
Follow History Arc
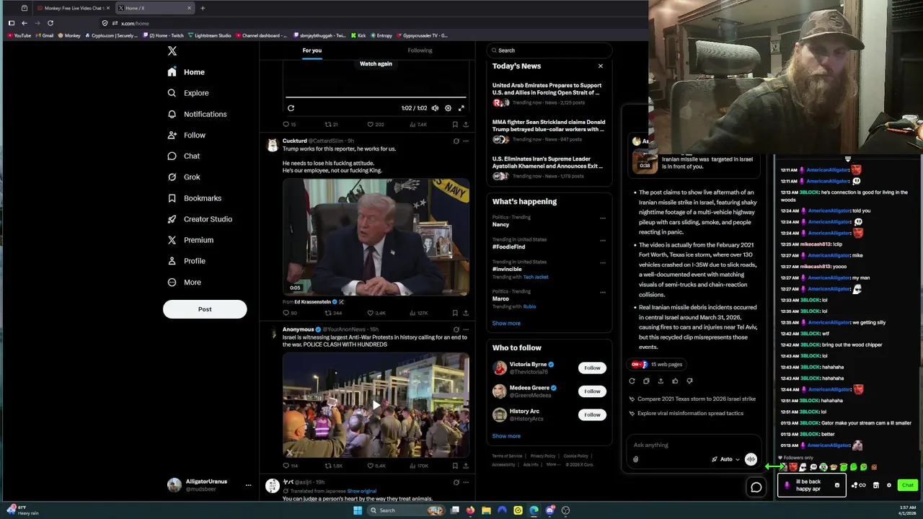point(592,414)
